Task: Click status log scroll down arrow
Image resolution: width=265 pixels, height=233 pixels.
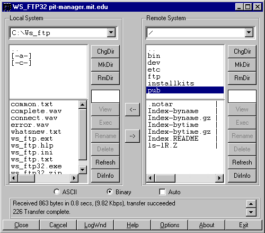Action: tap(251, 212)
